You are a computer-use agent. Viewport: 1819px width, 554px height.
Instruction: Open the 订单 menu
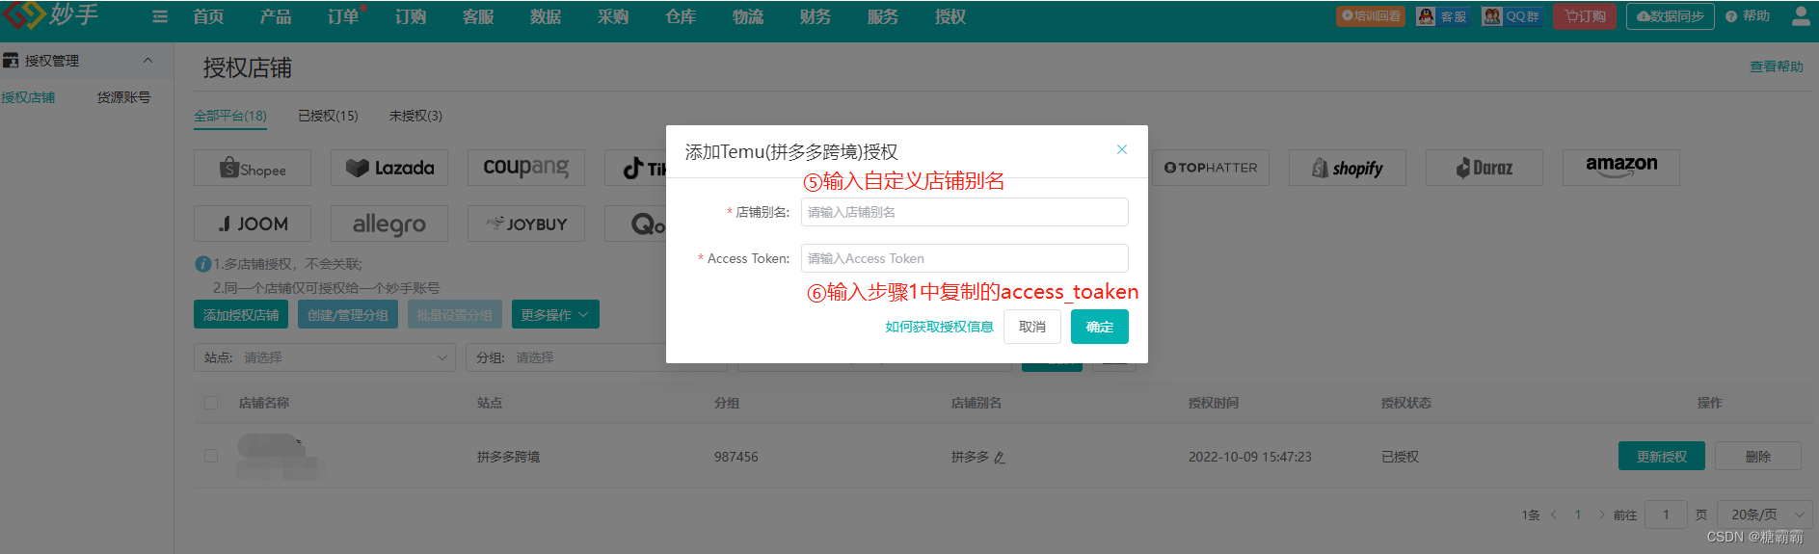[x=343, y=16]
